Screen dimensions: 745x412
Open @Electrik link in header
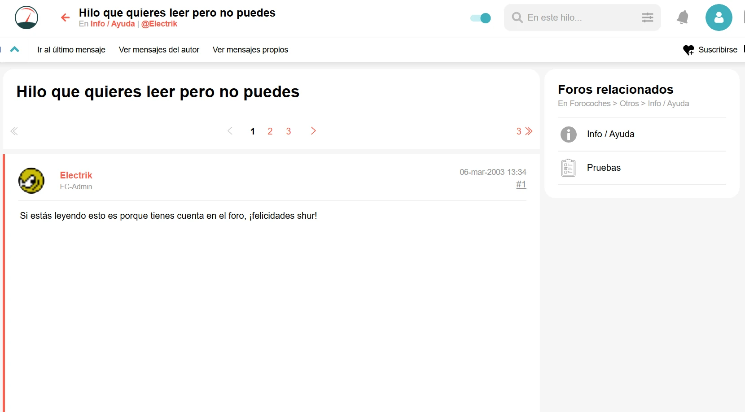tap(159, 24)
